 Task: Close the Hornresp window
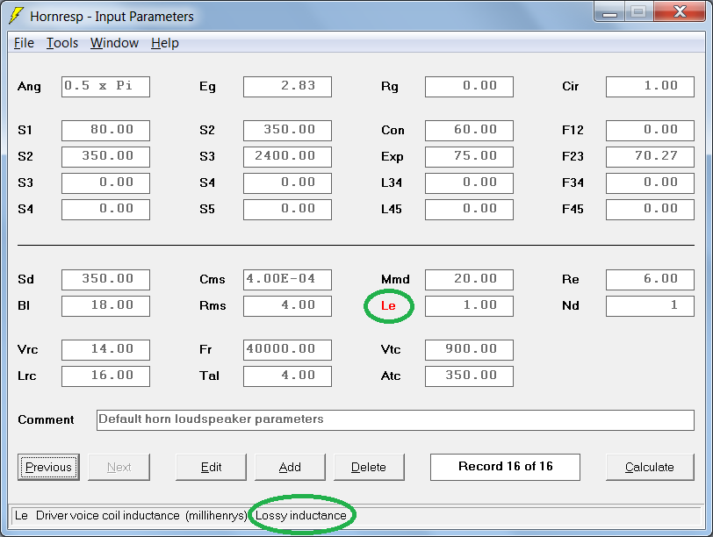680,11
